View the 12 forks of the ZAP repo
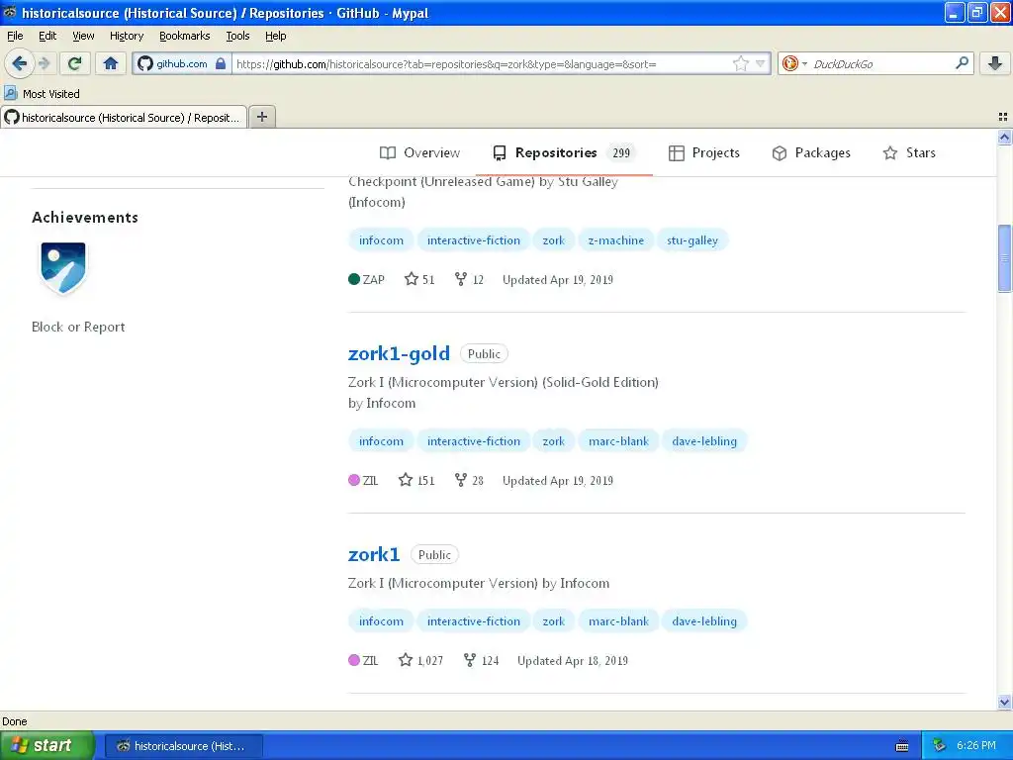 [469, 279]
